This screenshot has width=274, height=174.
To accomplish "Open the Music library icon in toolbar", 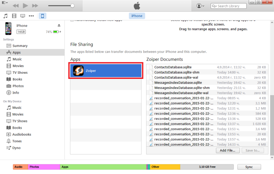I will point(6,16).
